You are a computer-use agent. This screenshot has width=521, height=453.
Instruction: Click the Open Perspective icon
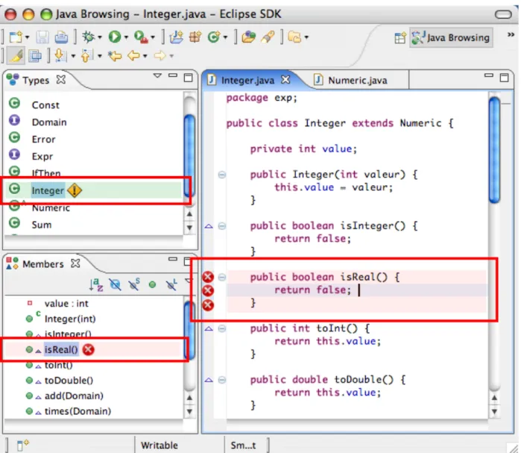click(400, 38)
